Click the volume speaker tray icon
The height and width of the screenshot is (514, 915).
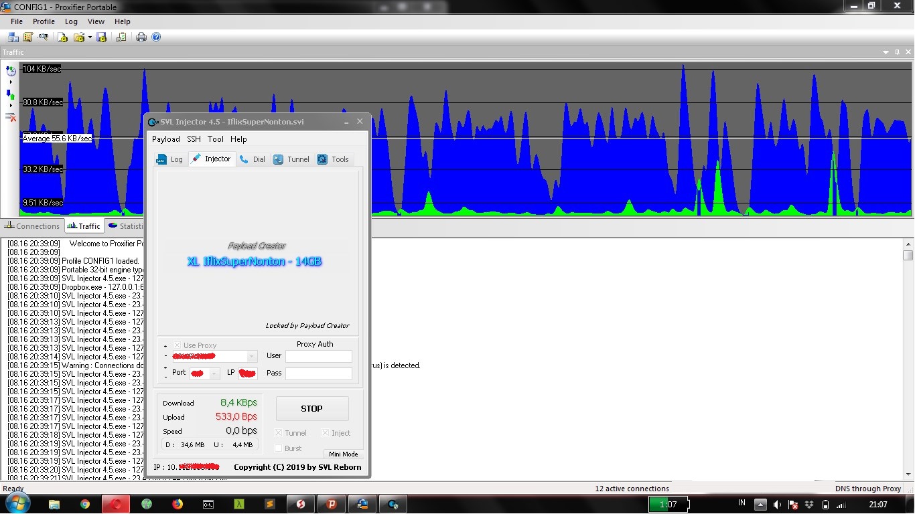(777, 505)
